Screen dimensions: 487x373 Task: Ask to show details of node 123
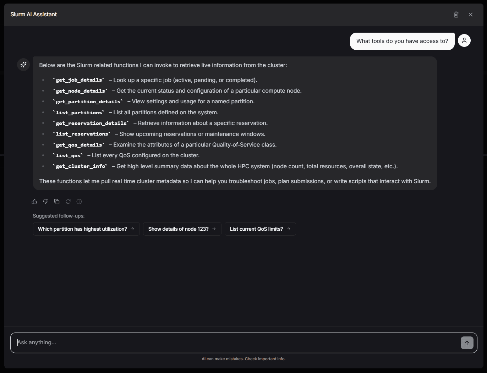click(x=182, y=229)
